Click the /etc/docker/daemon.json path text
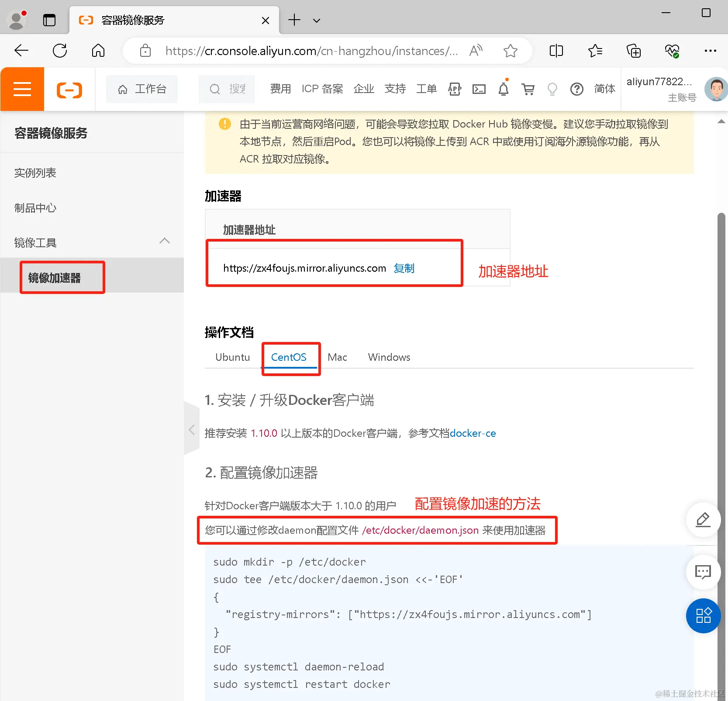Screen dimensions: 728x701 [x=420, y=530]
